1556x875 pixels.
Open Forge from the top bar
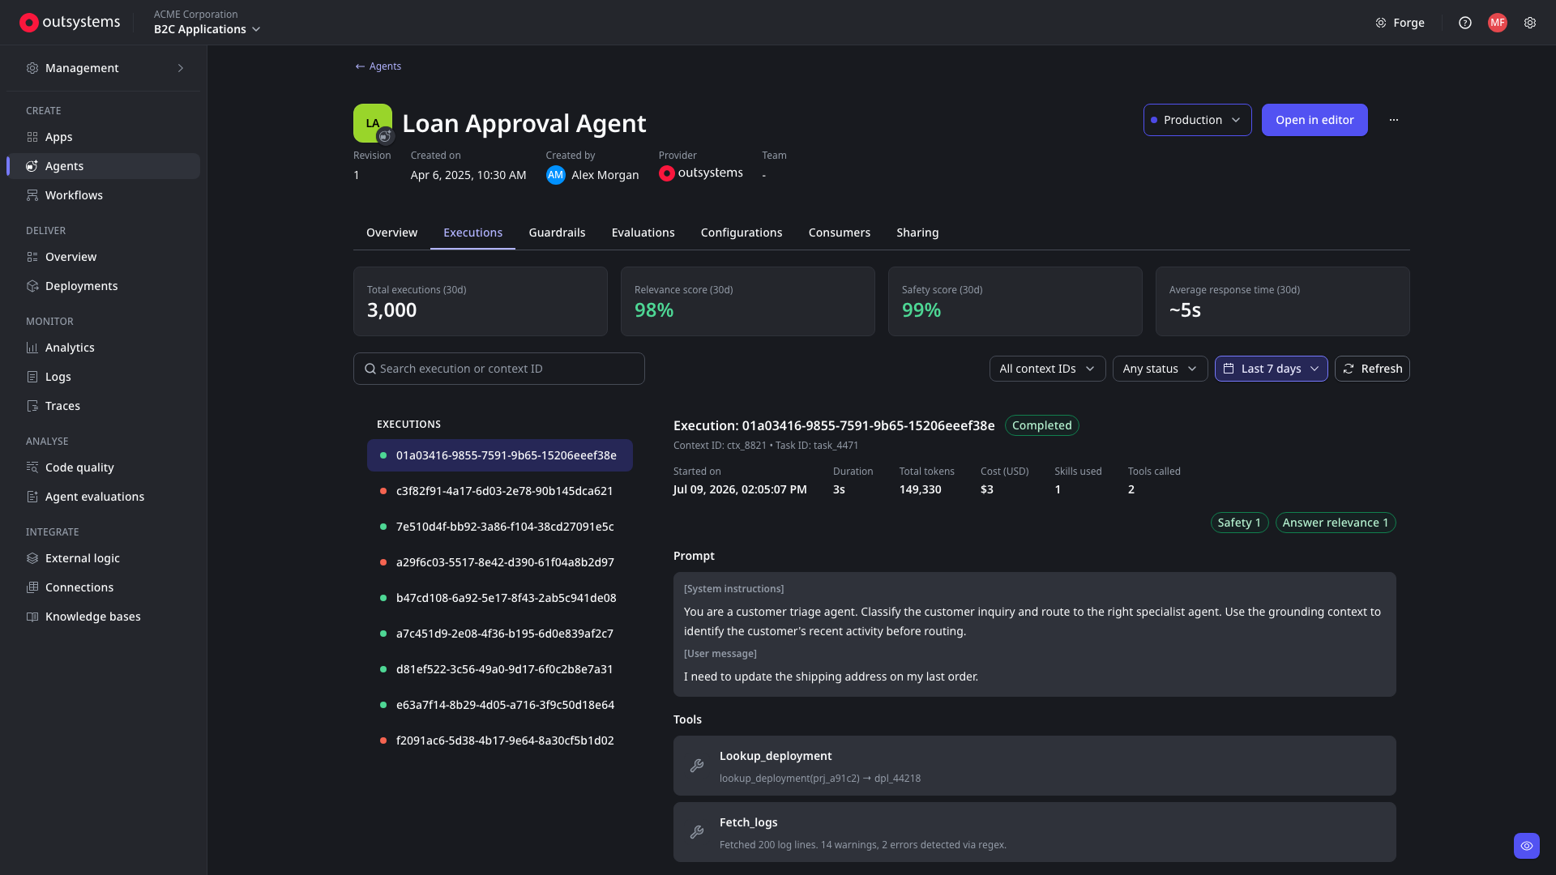[x=1400, y=23]
